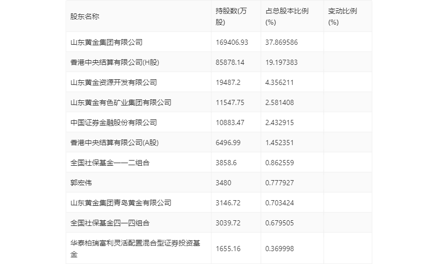Screen dimensions: 438x264
Task: Select shareholder 山东黄金集团有限公司
Action: (107, 42)
